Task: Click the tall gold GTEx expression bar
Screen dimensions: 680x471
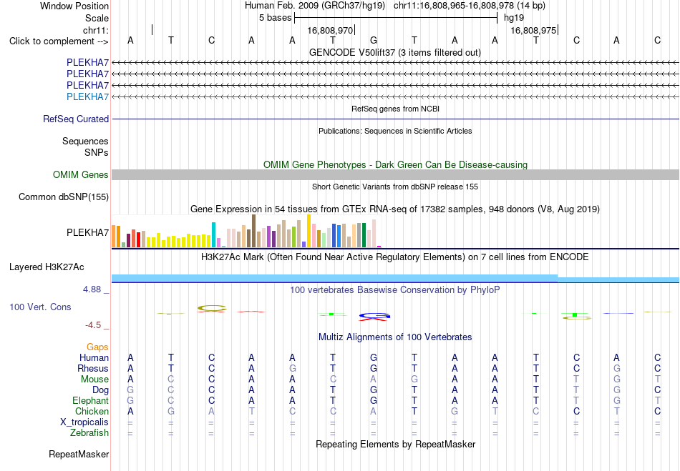Action: (x=309, y=231)
